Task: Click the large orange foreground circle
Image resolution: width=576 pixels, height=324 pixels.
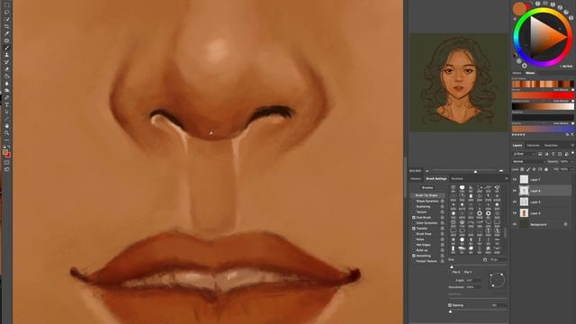Action: click(x=519, y=8)
